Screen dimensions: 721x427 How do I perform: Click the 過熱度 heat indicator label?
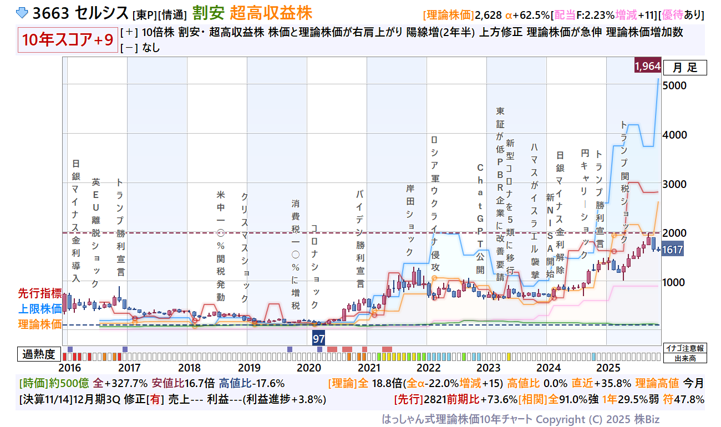click(39, 354)
